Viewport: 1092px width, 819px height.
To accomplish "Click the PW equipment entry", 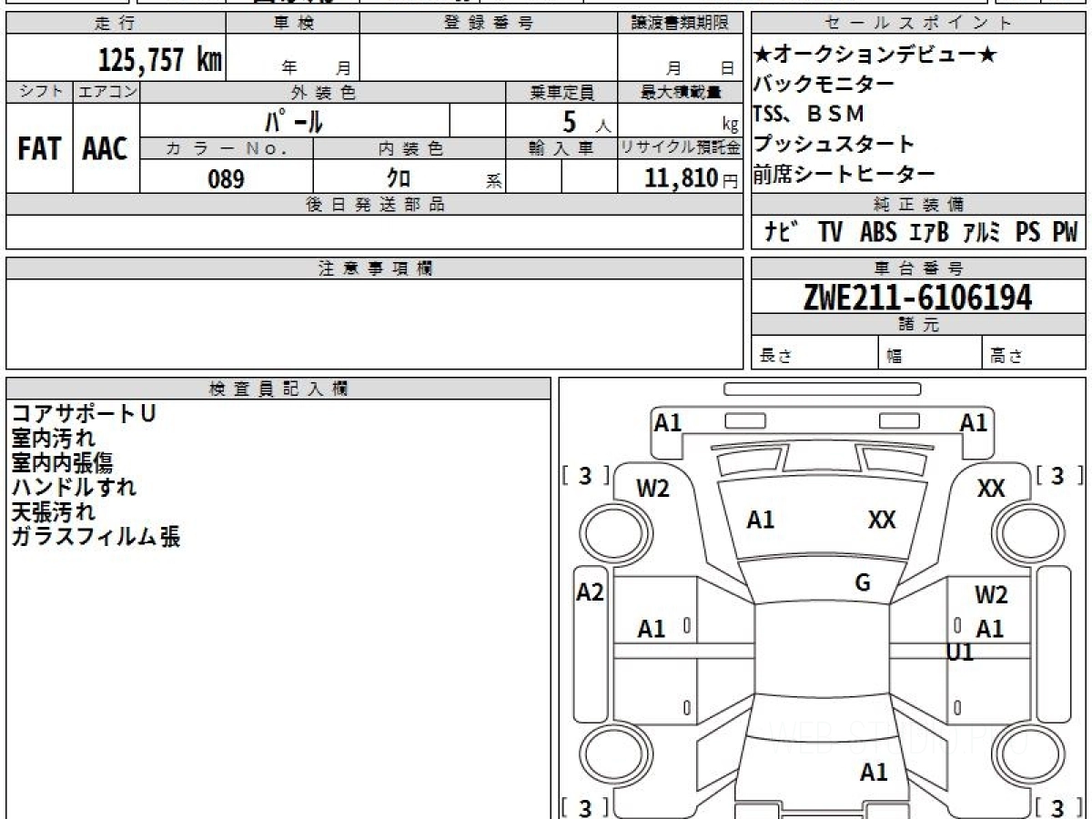I will pyautogui.click(x=1065, y=233).
